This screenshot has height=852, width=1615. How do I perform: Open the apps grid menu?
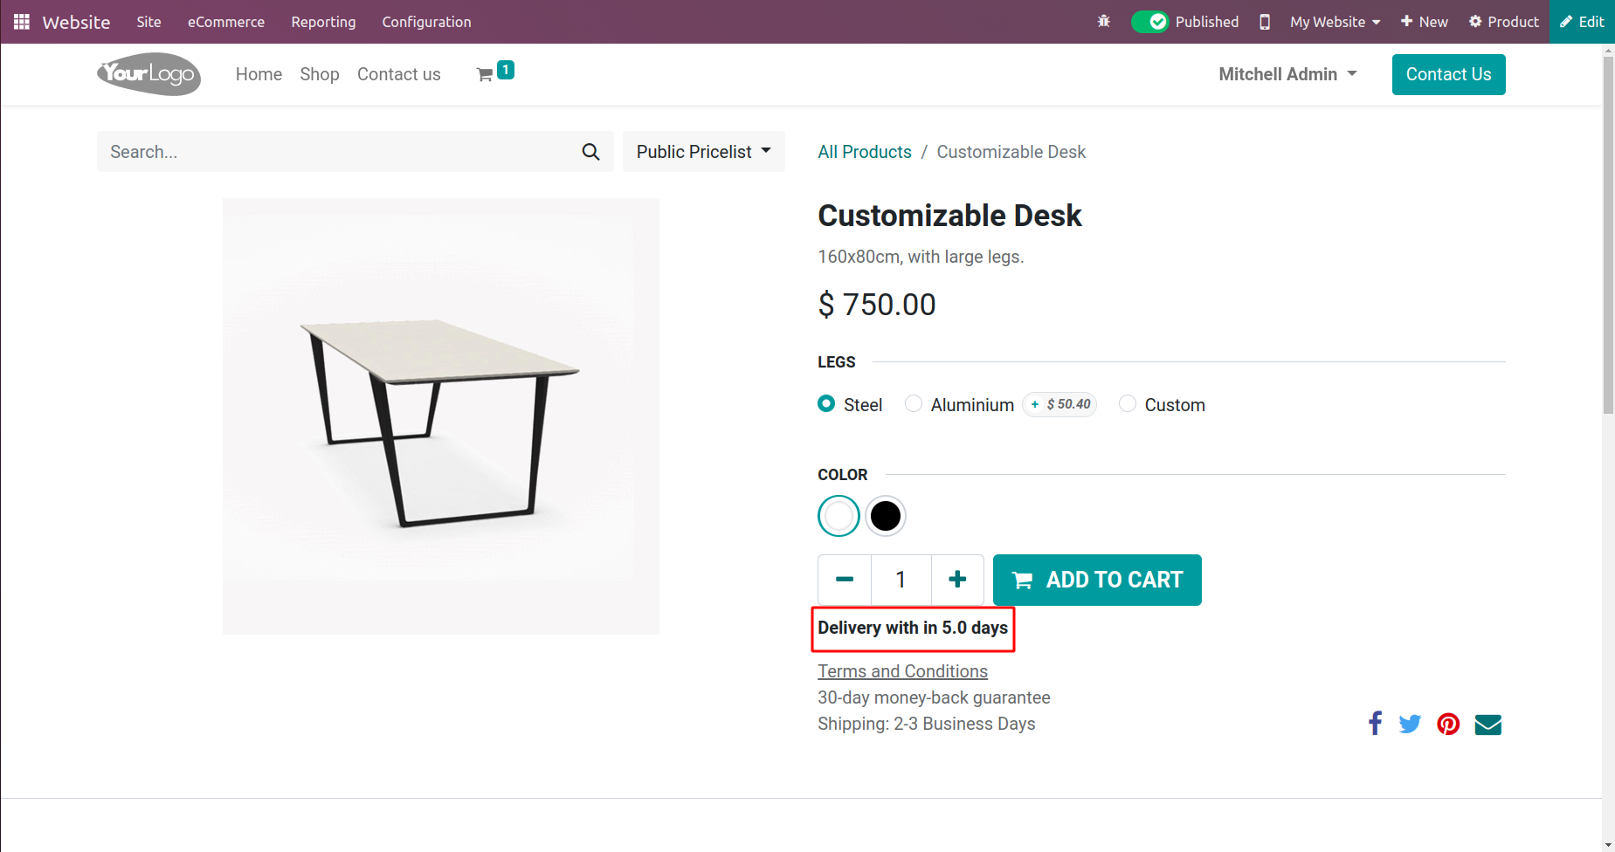coord(22,22)
